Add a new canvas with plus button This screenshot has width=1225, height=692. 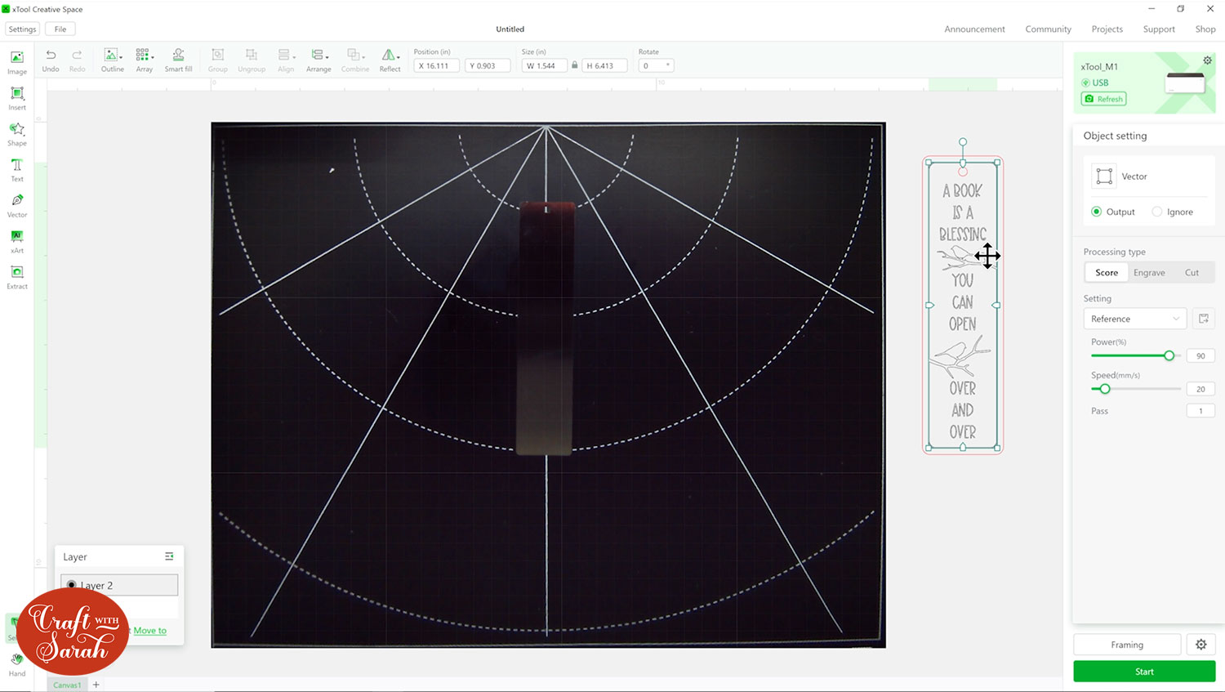[x=96, y=685]
